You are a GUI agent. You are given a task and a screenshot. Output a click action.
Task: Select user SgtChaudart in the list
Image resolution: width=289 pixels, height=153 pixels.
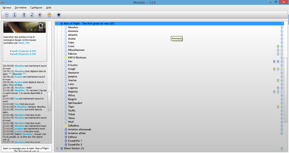click(75, 103)
